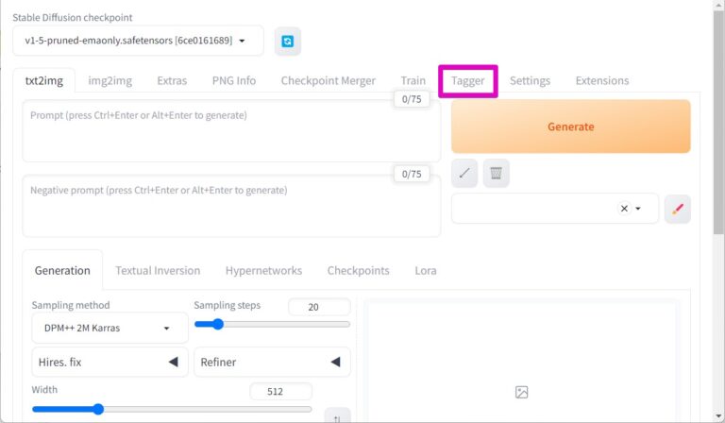Clear selected styles with the X icon

click(624, 209)
